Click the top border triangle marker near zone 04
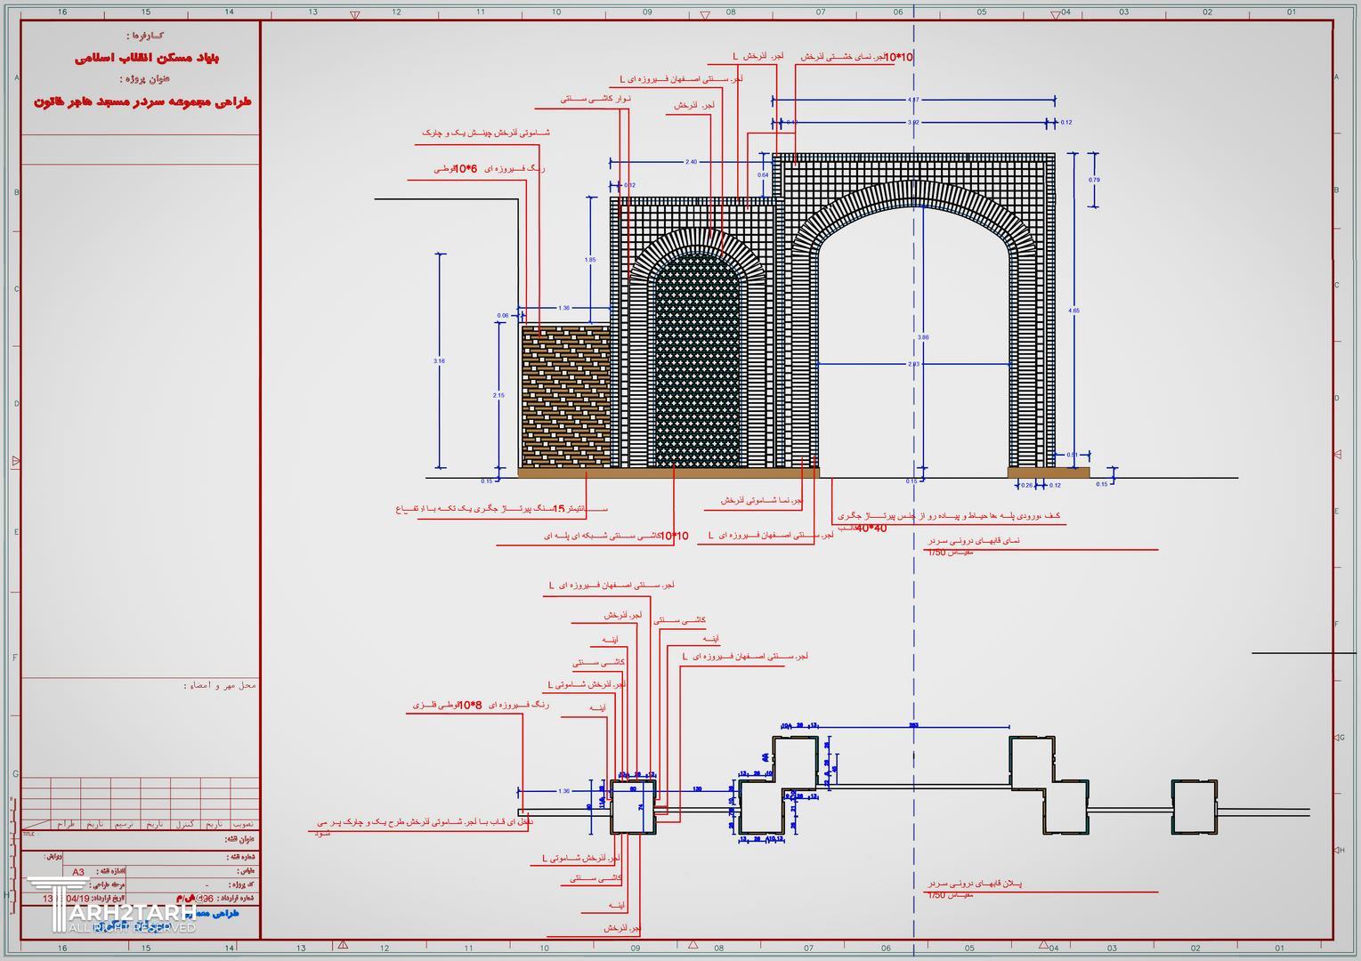The height and width of the screenshot is (961, 1361). (1056, 15)
